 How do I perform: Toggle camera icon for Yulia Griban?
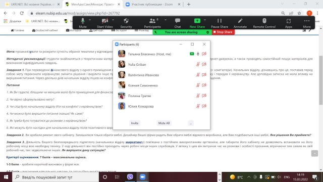tap(204, 64)
